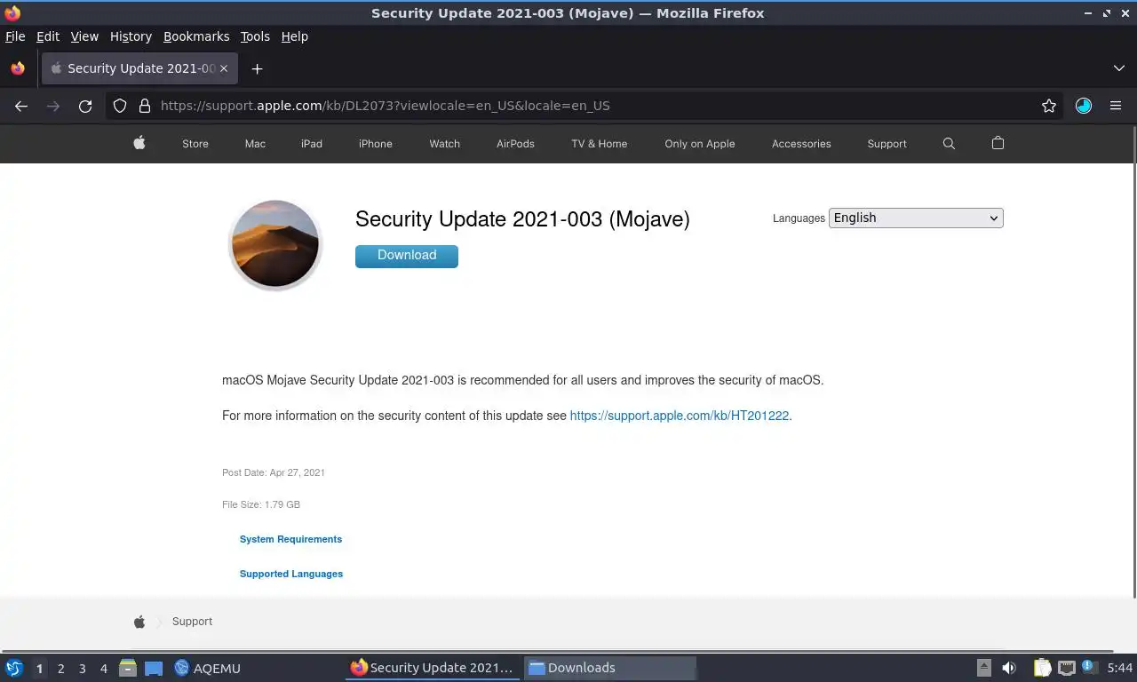This screenshot has height=682, width=1137.
Task: Switch to workspace 2 in pager
Action: click(x=60, y=668)
